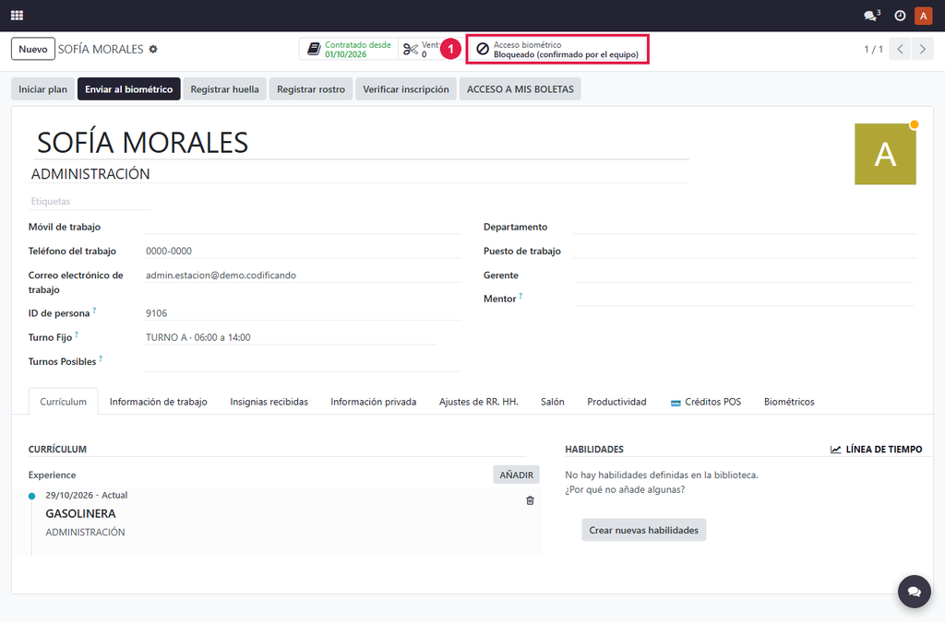This screenshot has height=622, width=945.
Task: Open the Información privada tab
Action: 374,402
